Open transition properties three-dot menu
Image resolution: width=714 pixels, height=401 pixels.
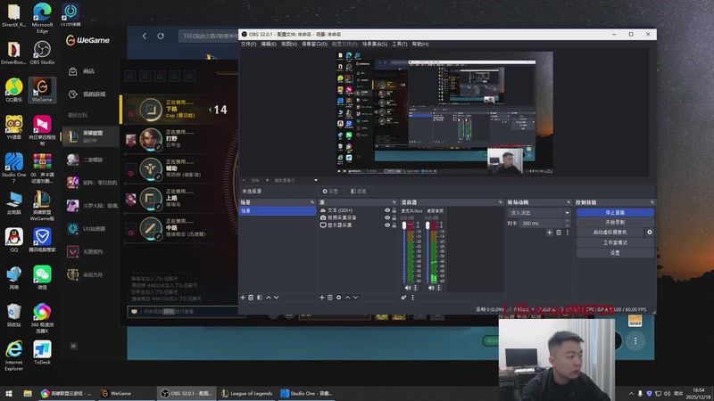pos(568,233)
